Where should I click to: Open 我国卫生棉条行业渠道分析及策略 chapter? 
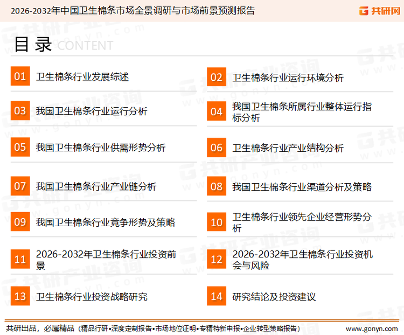302,187
